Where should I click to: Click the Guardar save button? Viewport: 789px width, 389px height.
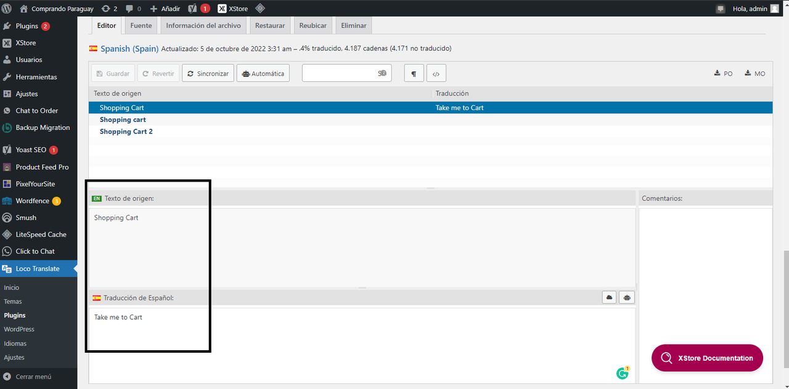click(113, 73)
